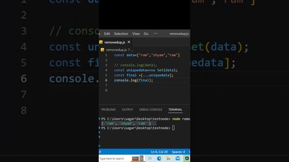The height and width of the screenshot is (162, 289).
Task: Click the line declaring const final
Action: [x=144, y=75]
